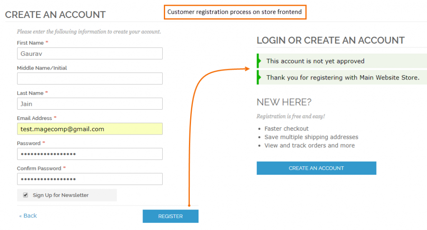Click the 'Faster checkout' list item
The height and width of the screenshot is (230, 427).
click(286, 129)
